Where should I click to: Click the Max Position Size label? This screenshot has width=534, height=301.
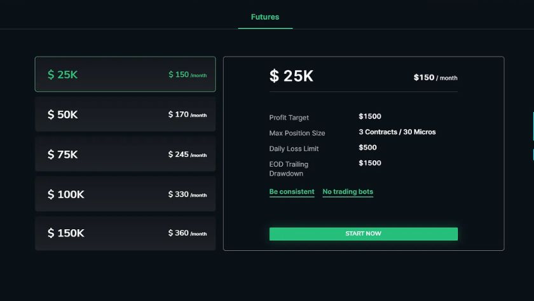[x=297, y=133]
